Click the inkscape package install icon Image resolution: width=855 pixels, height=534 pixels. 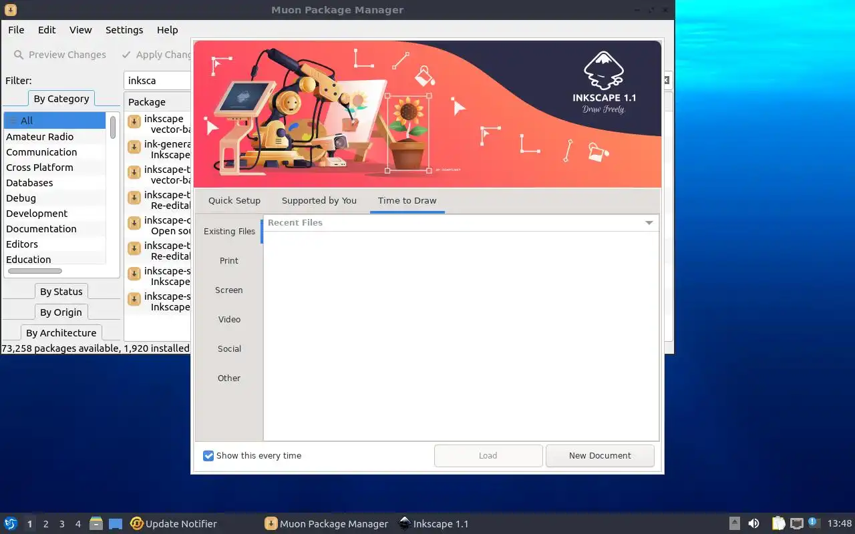click(x=134, y=121)
